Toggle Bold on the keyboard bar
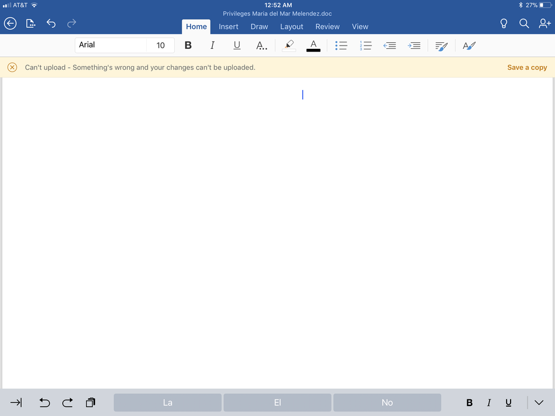Screen dimensions: 555x416 tap(469, 403)
